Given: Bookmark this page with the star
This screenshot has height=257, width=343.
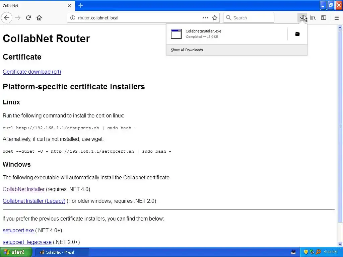Looking at the screenshot, I should click(215, 18).
